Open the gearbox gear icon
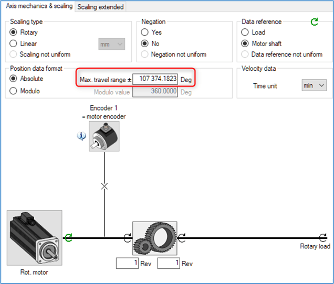Viewport: 334px width, 284px height. 155,238
